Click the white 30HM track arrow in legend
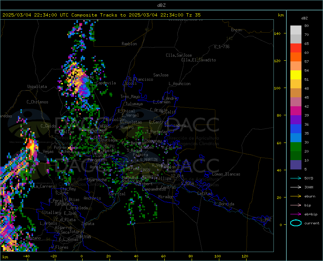 296,187
